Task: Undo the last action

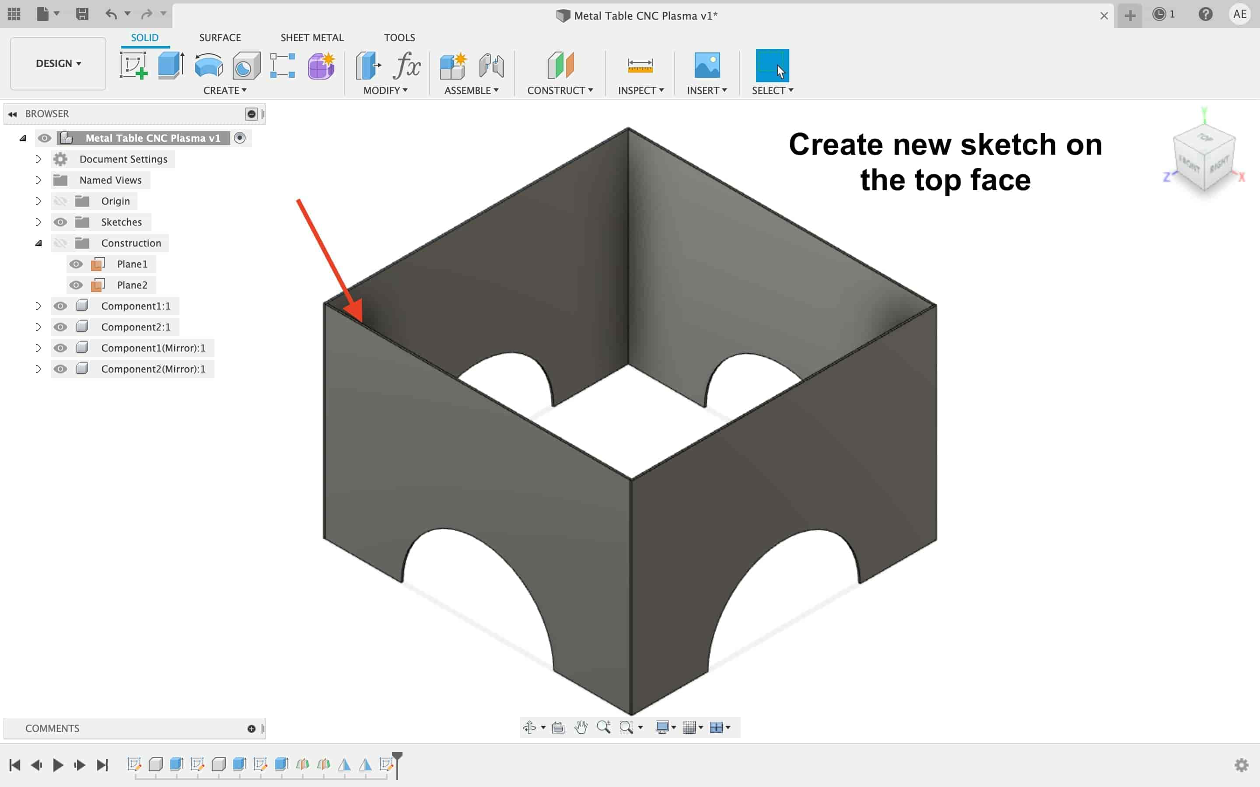Action: tap(111, 14)
